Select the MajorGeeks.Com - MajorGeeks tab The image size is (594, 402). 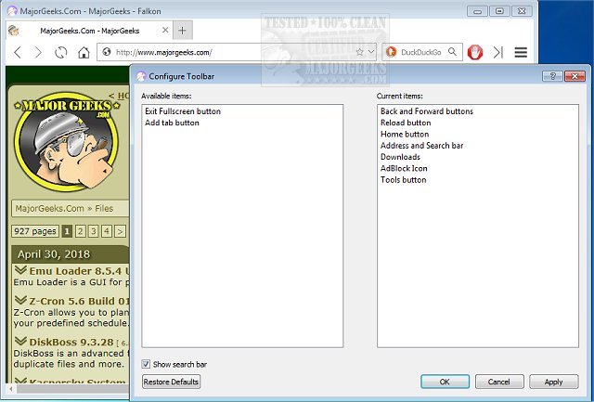pyautogui.click(x=89, y=31)
